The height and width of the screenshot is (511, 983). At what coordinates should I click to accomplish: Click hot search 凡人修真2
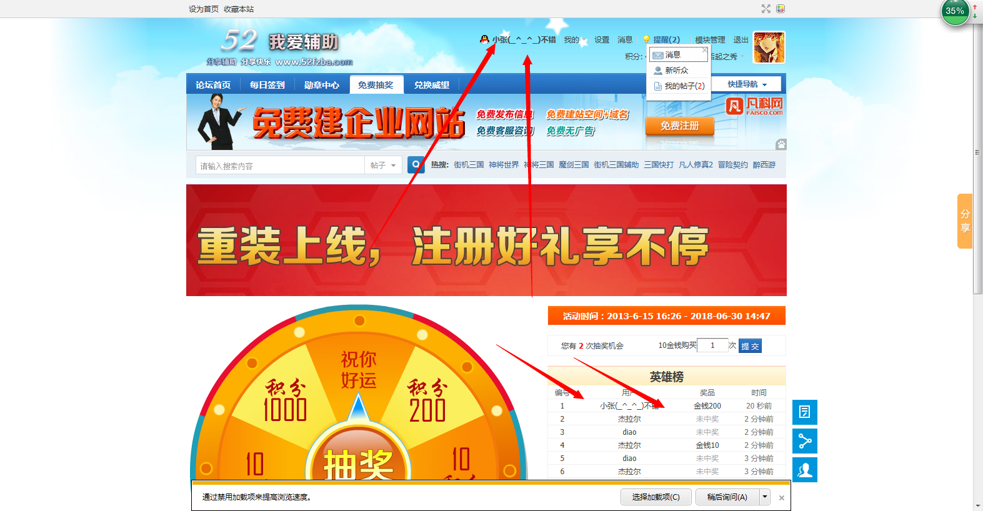(696, 165)
